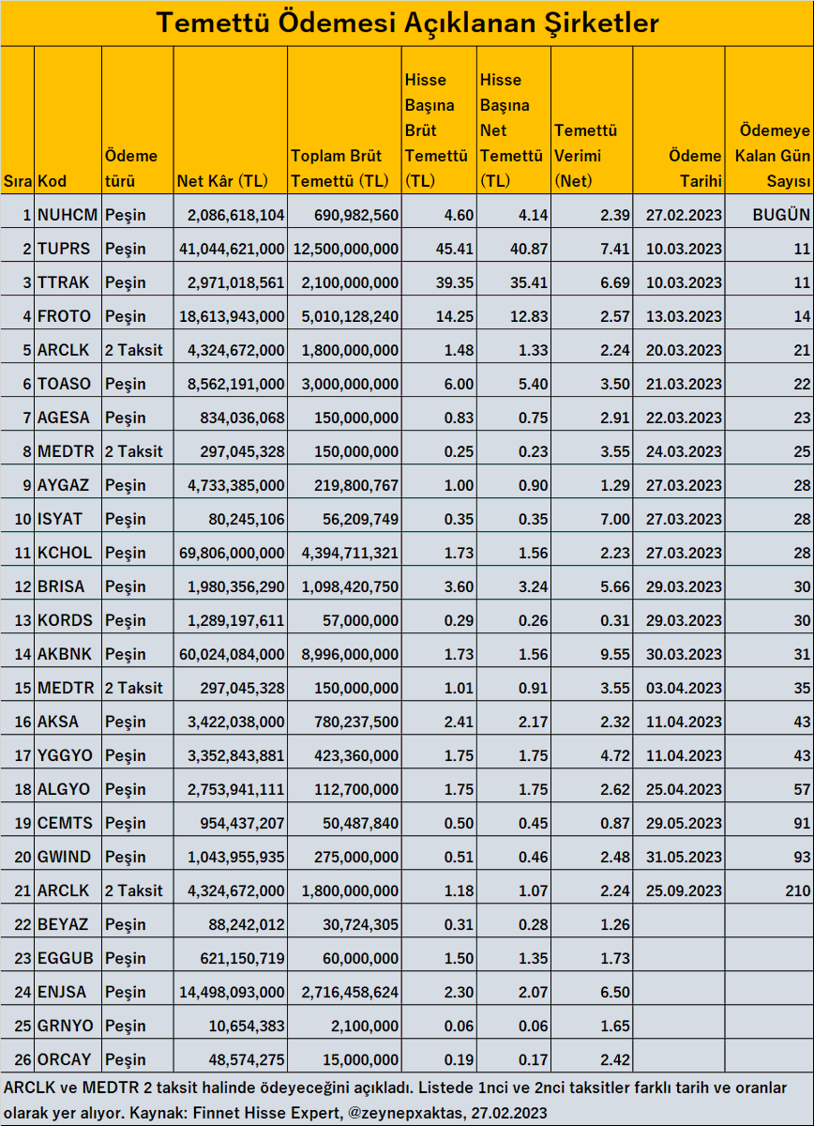Click the footnote about ARCLK and MEDTR installments
This screenshot has width=814, height=1126.
396,1099
